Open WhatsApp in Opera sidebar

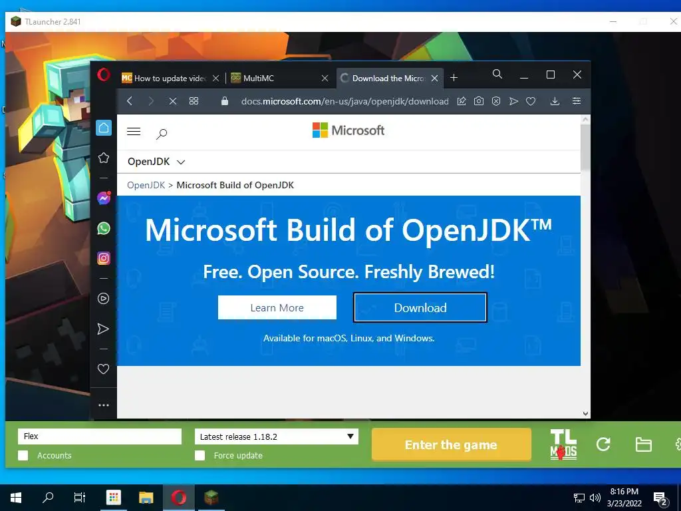[x=103, y=228]
